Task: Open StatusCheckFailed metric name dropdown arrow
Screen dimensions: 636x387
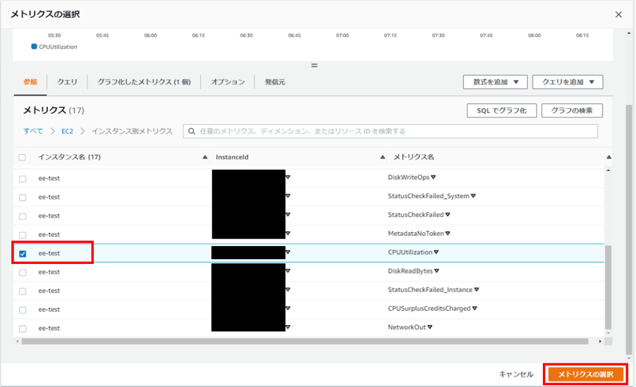Action: click(x=447, y=214)
